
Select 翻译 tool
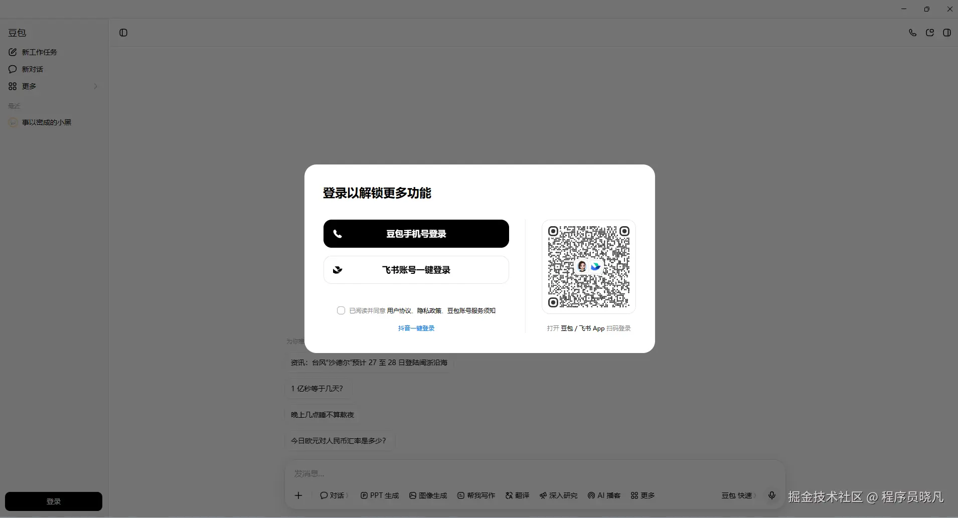click(517, 495)
